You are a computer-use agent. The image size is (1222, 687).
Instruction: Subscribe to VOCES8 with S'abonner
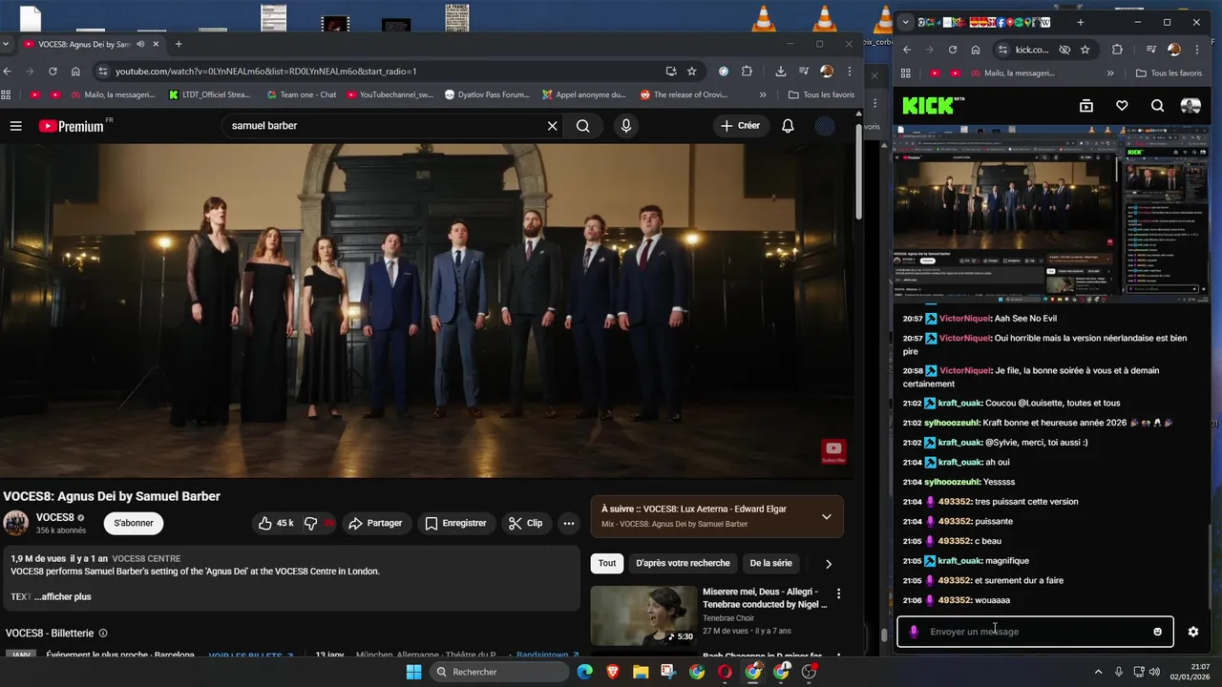(134, 523)
